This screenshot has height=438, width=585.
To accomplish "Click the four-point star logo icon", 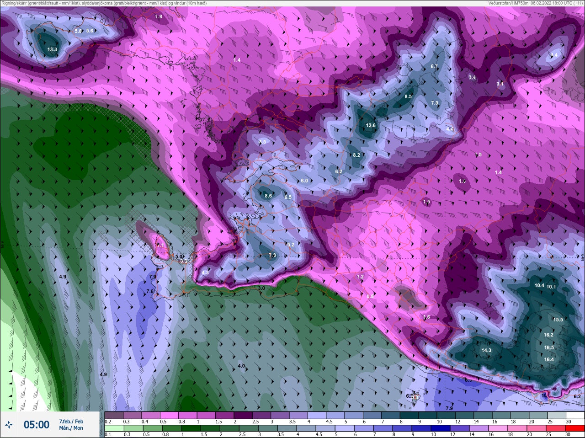I will (x=9, y=425).
